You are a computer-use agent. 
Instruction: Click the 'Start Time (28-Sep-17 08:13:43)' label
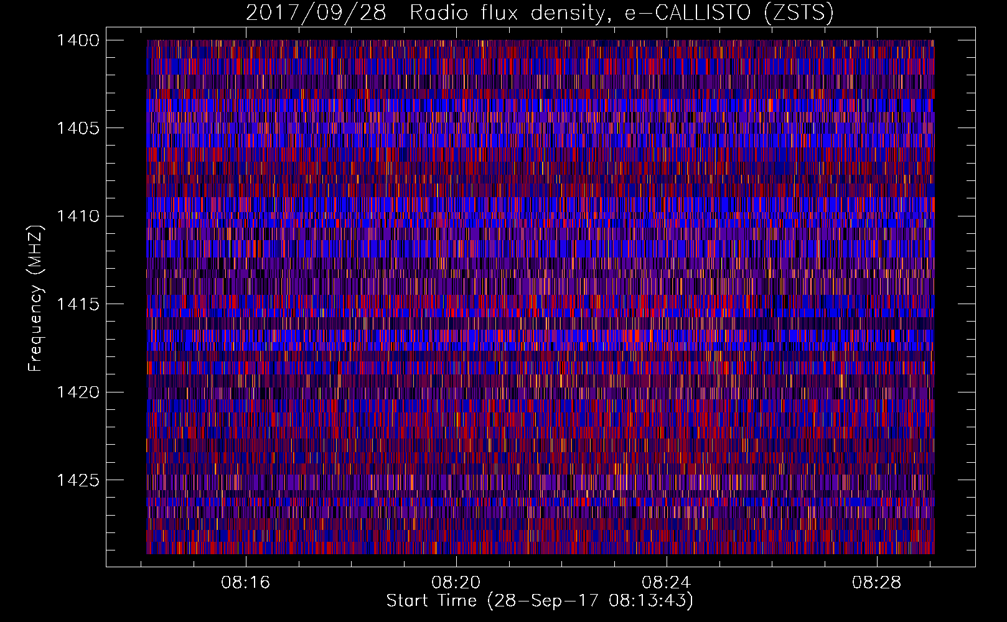pos(540,601)
